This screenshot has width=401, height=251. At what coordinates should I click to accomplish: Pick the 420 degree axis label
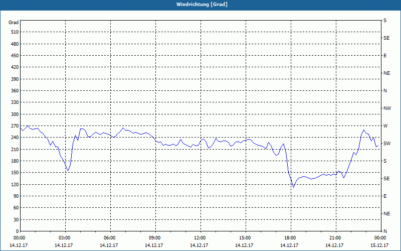(15, 67)
